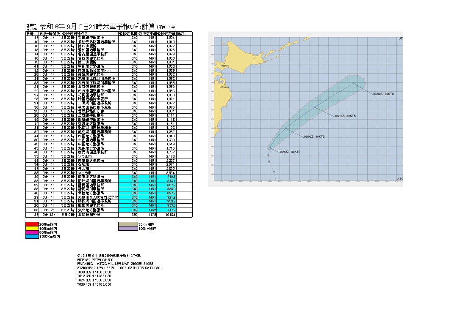This screenshot has height=330, width=468.
Task: Click the yellow 400Km legend swatch
Action: pos(32,228)
